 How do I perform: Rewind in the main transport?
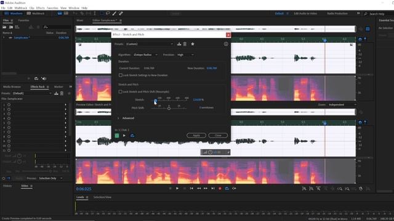click(x=199, y=188)
